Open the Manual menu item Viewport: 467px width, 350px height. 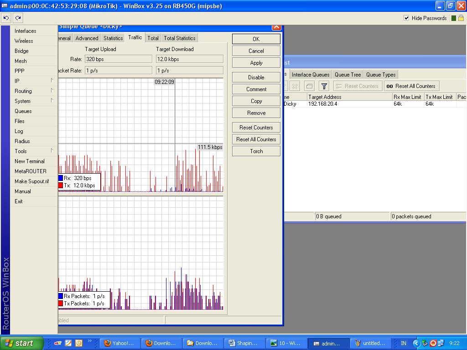pos(23,191)
